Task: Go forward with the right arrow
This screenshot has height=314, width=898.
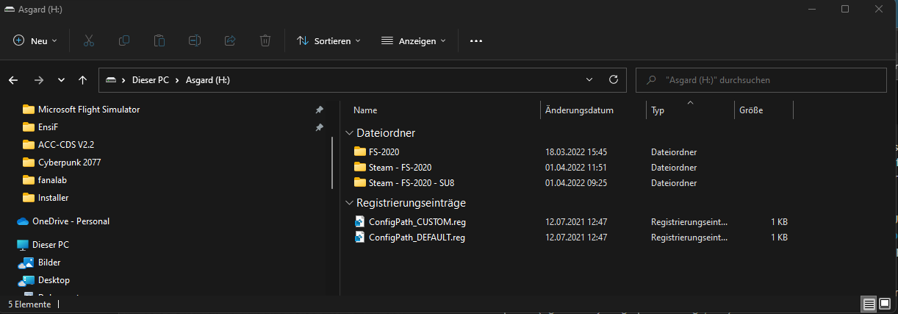Action: (x=39, y=79)
